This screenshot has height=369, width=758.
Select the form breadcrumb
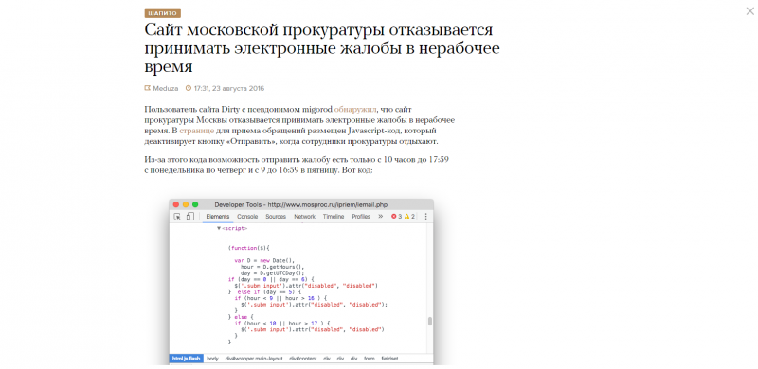point(370,359)
